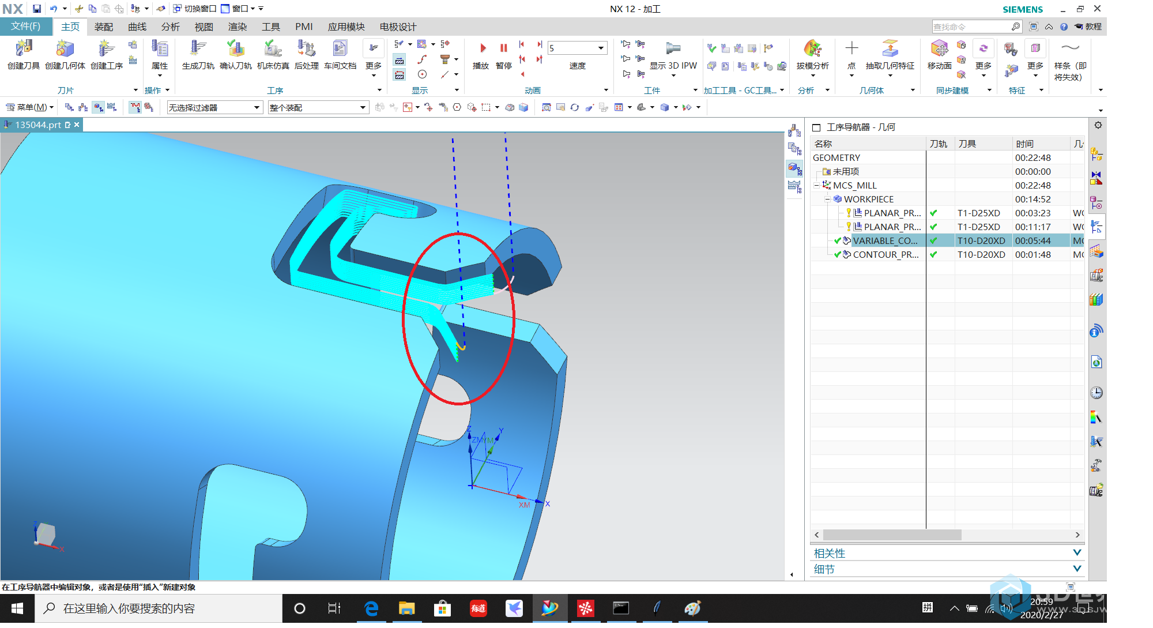Click Verify Tool Path (确认刀轨) icon
Screen dimensions: 1153x628
[x=235, y=49]
